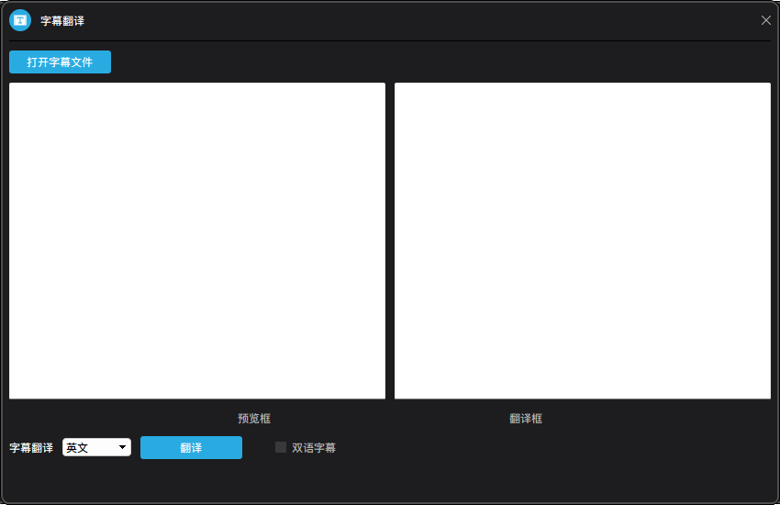This screenshot has height=505, width=780.
Task: Close the subtitle translation window
Action: pos(766,20)
